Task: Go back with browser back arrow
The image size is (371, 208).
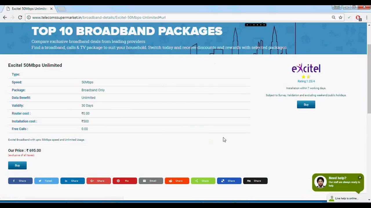Action: pos(5,17)
